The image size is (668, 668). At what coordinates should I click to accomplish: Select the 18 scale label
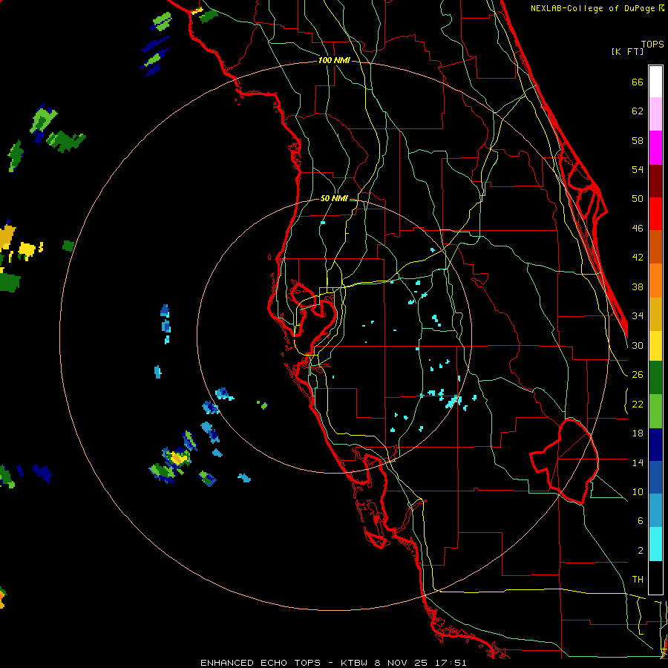tap(638, 433)
